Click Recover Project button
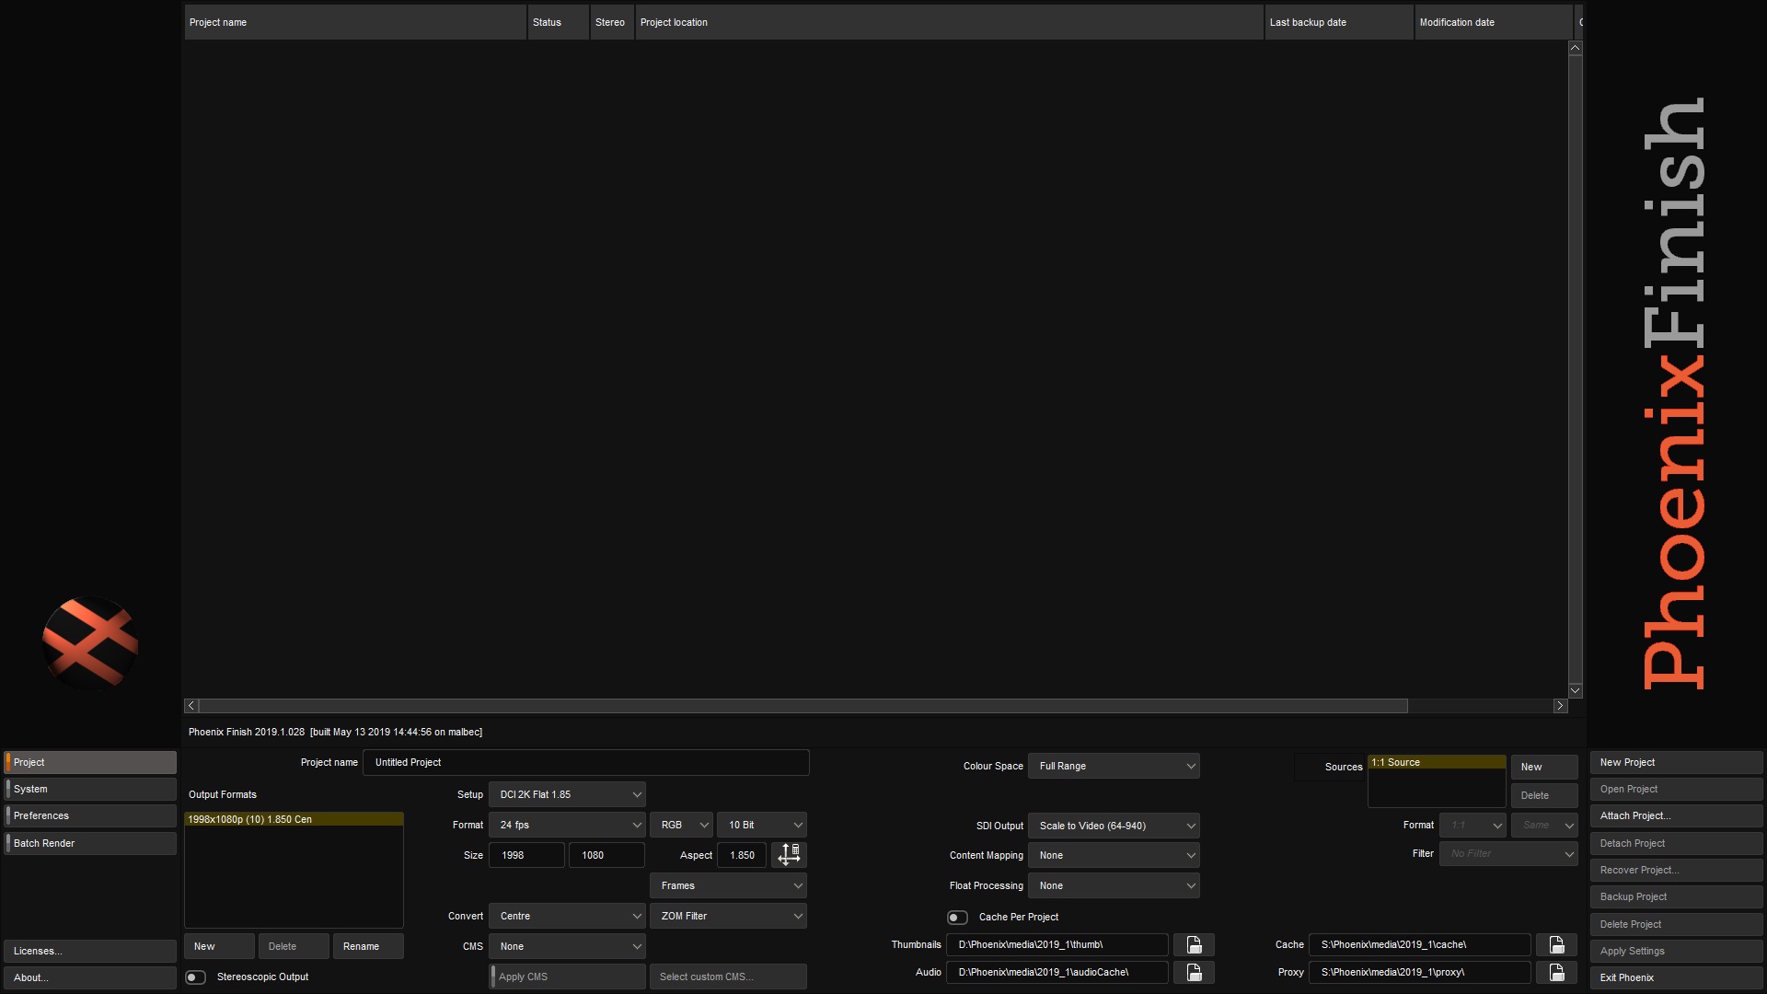Viewport: 1767px width, 994px height. [x=1677, y=870]
